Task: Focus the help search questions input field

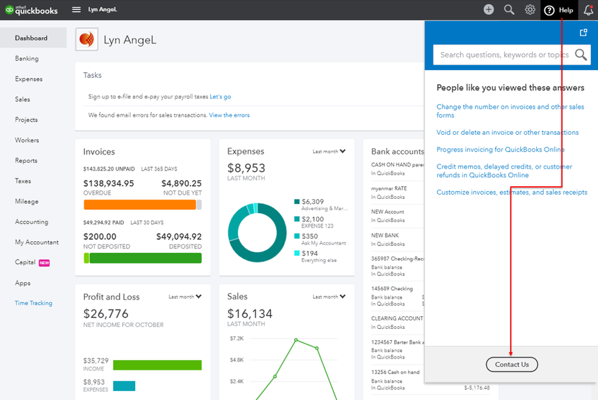Action: [503, 54]
